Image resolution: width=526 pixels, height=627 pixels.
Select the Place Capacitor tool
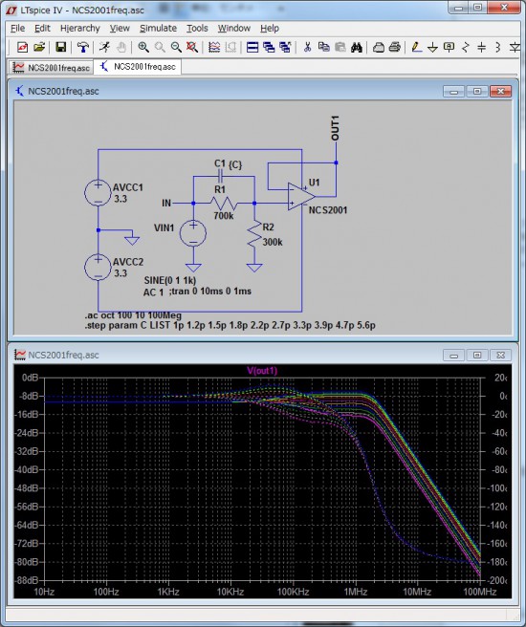(x=482, y=48)
